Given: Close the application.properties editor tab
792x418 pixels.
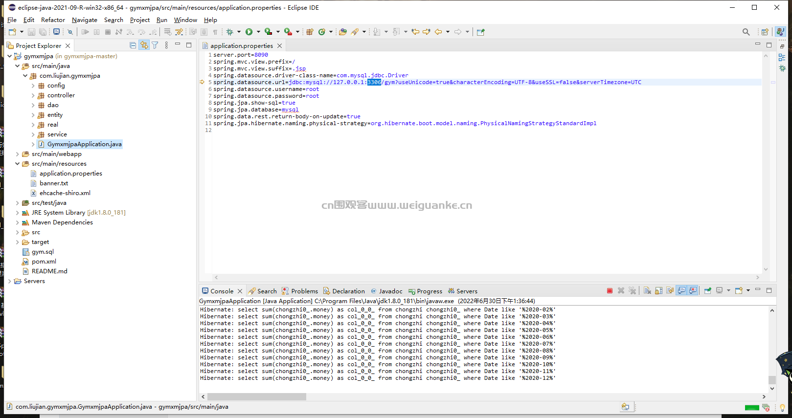Looking at the screenshot, I should click(279, 45).
